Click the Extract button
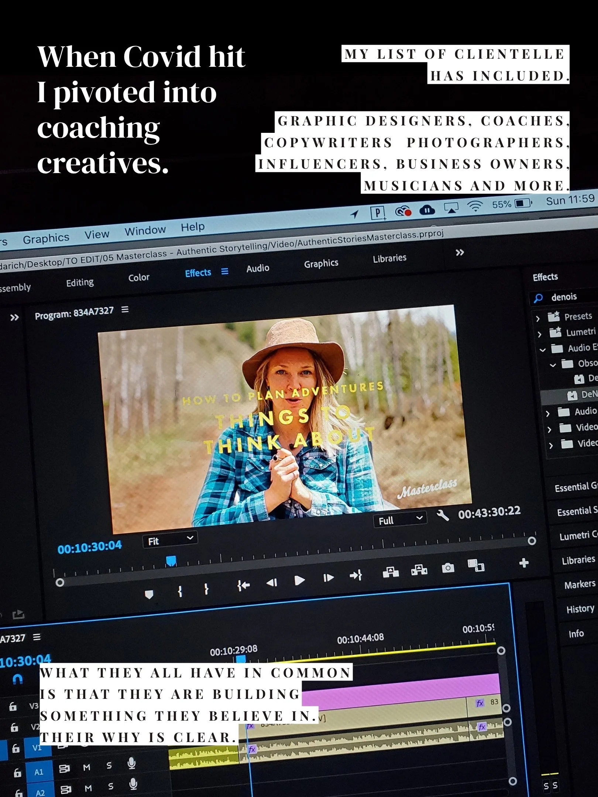 tap(419, 570)
